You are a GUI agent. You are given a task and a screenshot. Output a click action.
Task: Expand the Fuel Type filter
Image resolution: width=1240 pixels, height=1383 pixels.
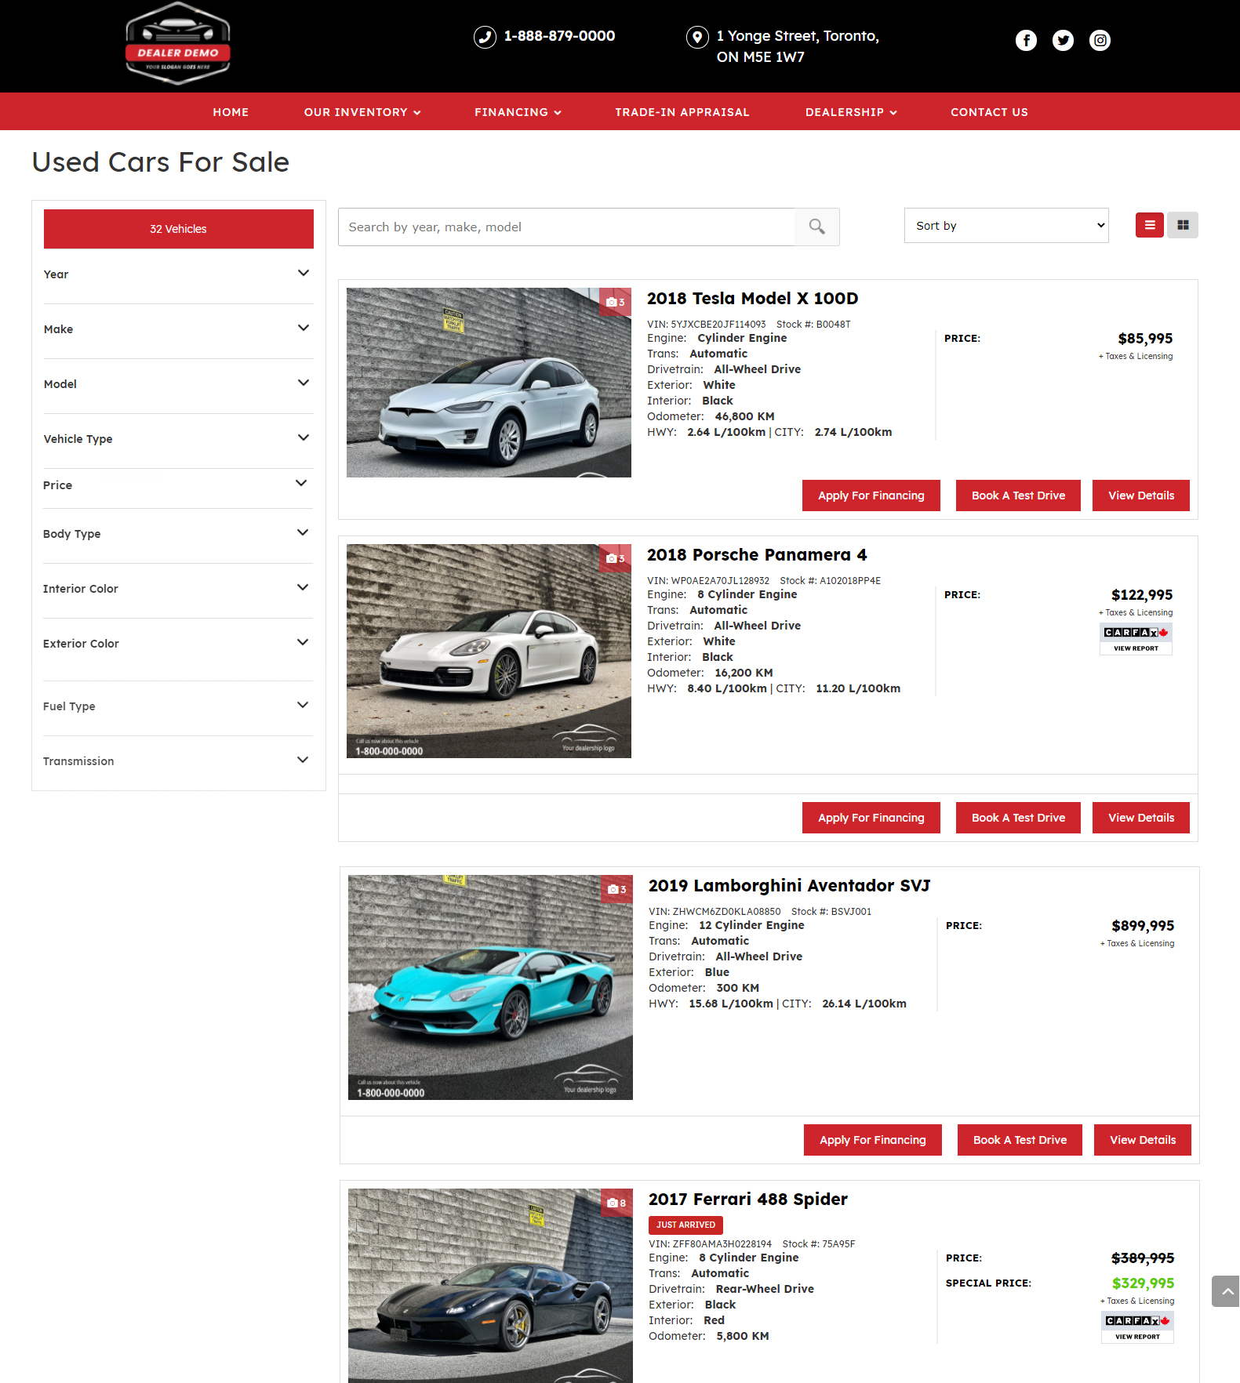click(x=178, y=706)
